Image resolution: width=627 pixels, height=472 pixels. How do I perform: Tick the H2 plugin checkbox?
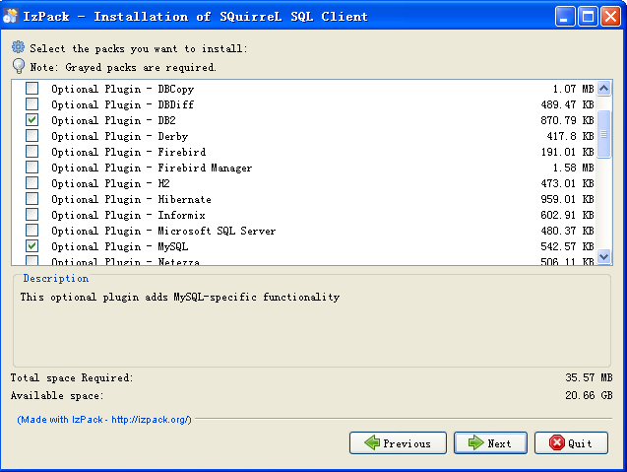(x=31, y=183)
